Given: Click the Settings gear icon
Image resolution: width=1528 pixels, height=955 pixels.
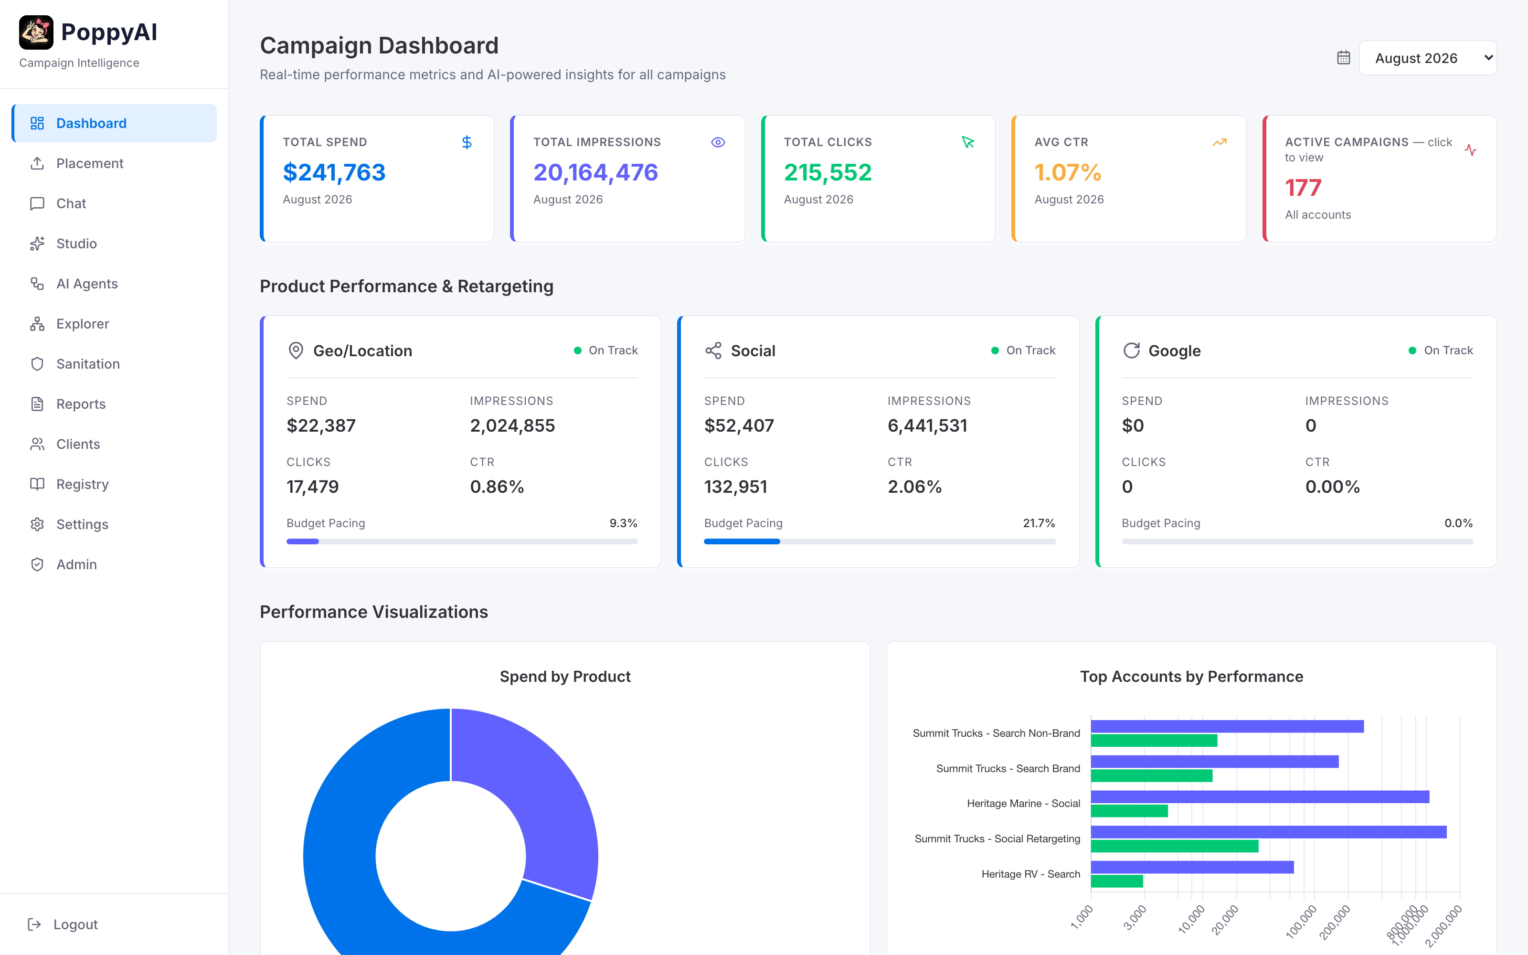Looking at the screenshot, I should pos(37,524).
